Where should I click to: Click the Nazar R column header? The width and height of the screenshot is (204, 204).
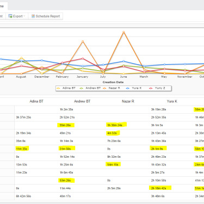[128, 101]
